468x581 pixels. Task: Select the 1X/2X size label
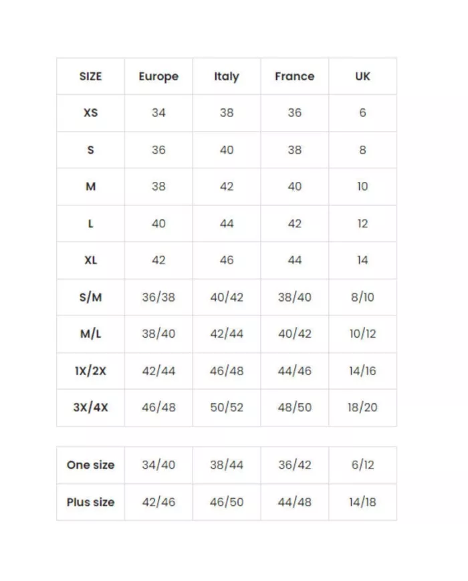point(90,370)
